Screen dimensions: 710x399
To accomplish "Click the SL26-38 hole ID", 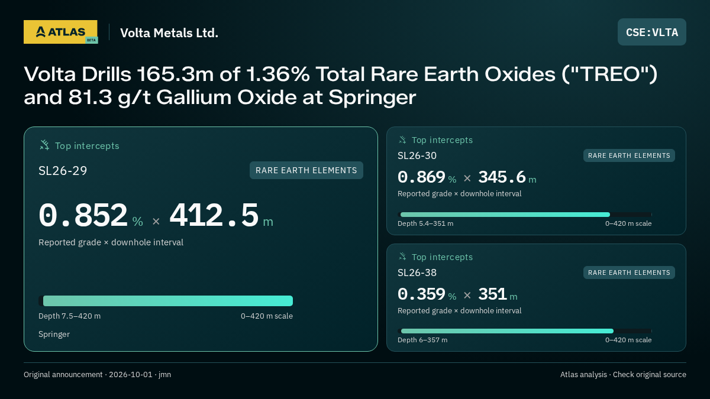I will (x=417, y=273).
